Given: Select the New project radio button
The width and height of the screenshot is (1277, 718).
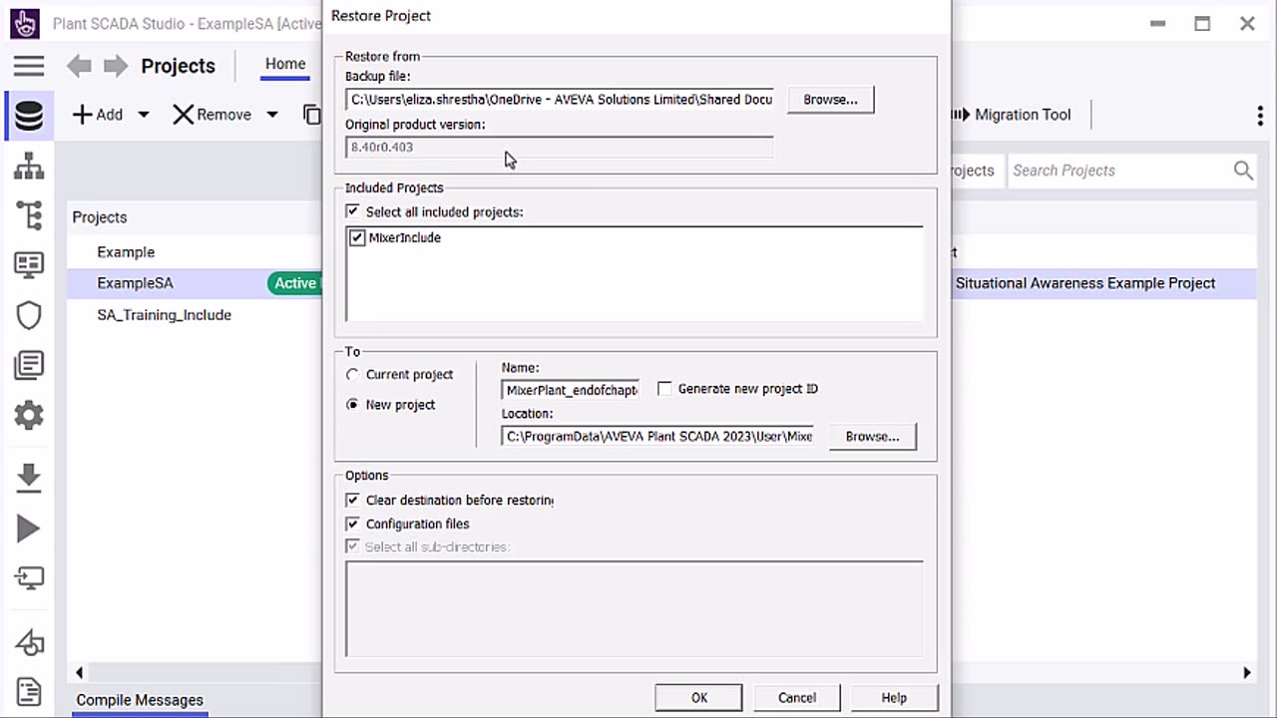Looking at the screenshot, I should tap(352, 405).
